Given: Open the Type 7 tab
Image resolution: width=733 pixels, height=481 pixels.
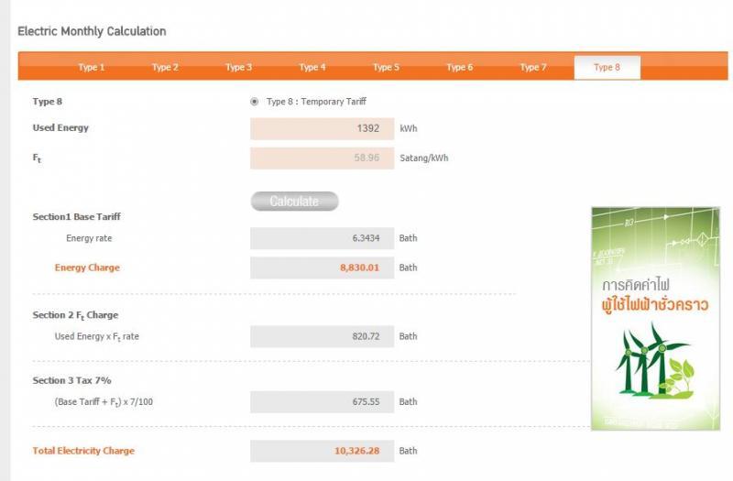Looking at the screenshot, I should coord(533,67).
